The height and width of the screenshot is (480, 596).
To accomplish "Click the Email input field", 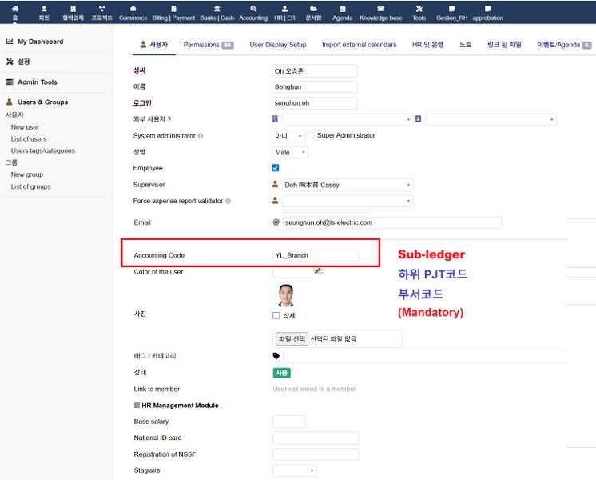I will pyautogui.click(x=392, y=222).
